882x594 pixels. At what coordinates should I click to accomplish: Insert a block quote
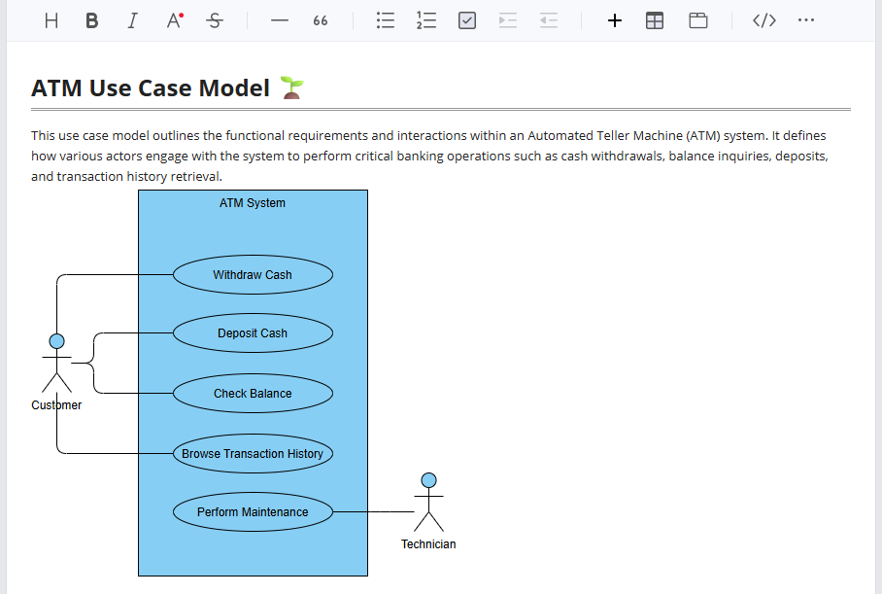320,20
